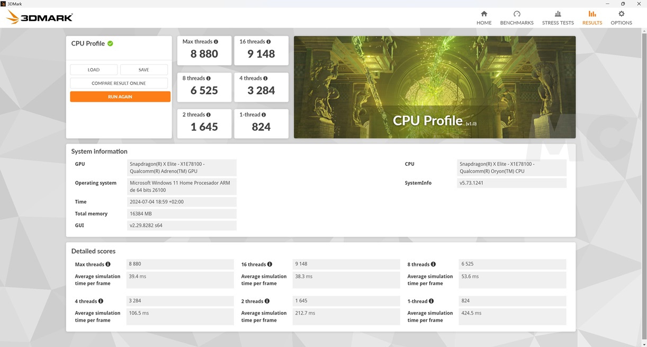Click the 2 threads info icon in score tile
This screenshot has height=347, width=647.
tap(209, 115)
